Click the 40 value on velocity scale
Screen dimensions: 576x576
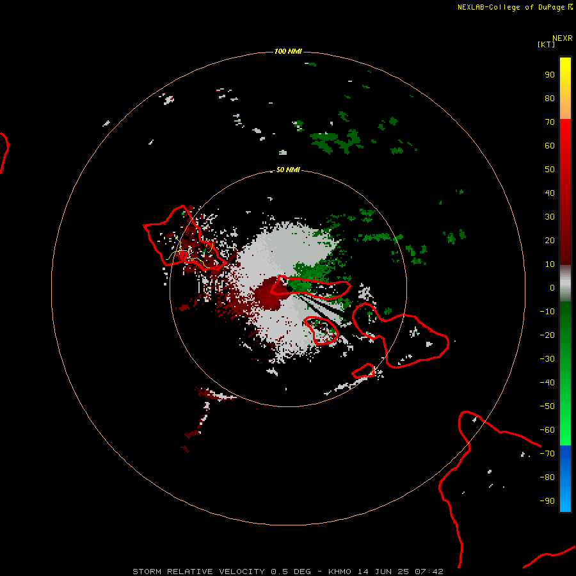coord(550,193)
